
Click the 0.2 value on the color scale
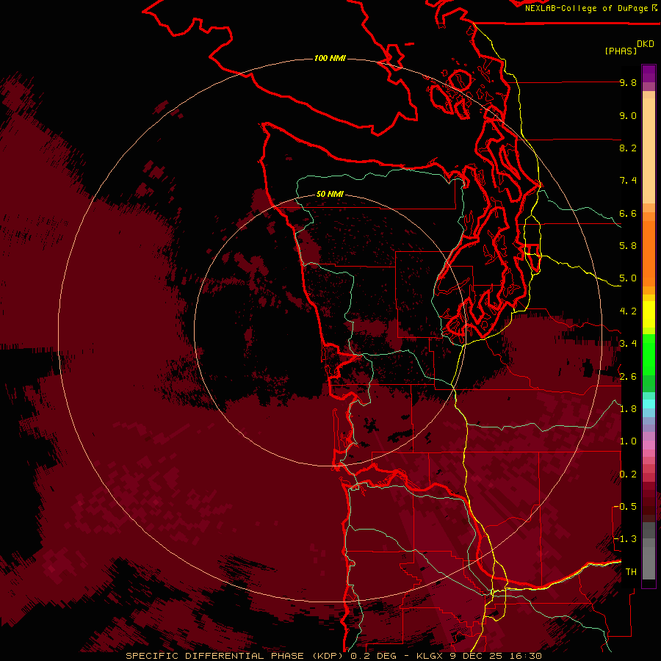click(x=628, y=474)
